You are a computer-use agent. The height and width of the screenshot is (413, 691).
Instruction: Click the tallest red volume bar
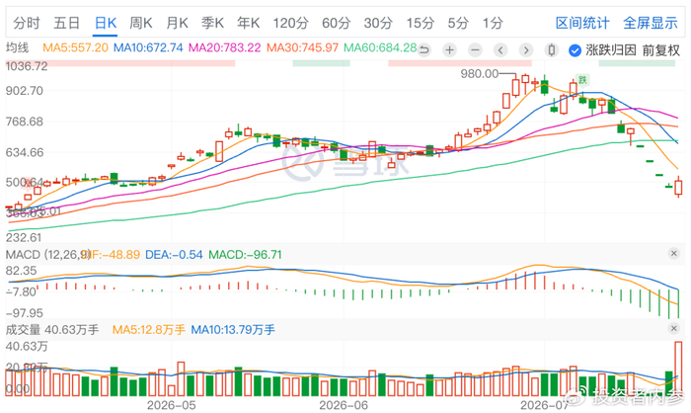tap(678, 369)
